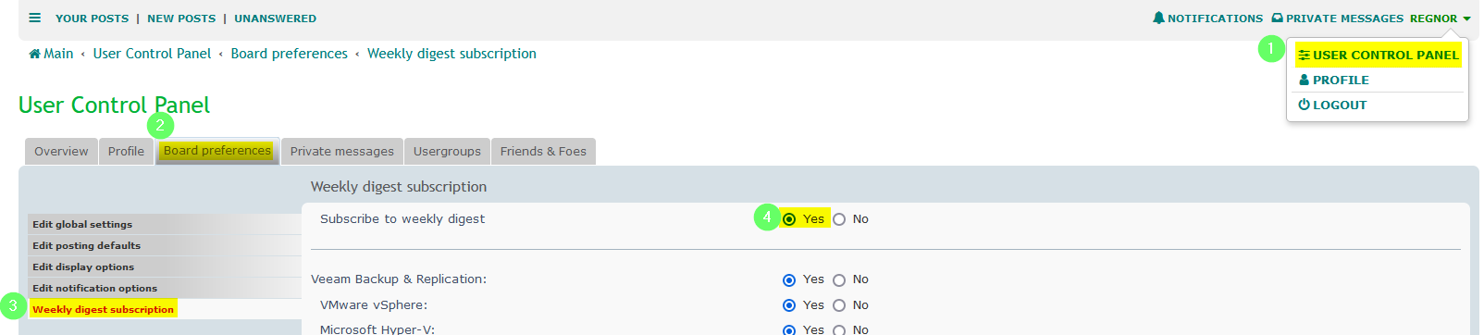Click the Unanswered posts link
The height and width of the screenshot is (335, 1484).
point(275,19)
